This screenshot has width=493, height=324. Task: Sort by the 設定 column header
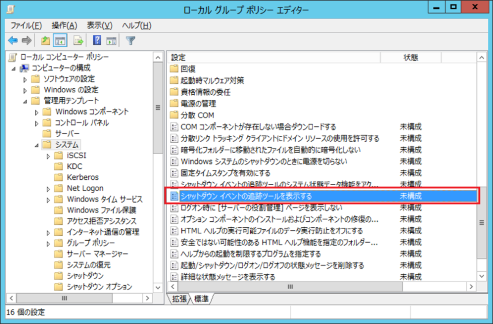pos(274,58)
